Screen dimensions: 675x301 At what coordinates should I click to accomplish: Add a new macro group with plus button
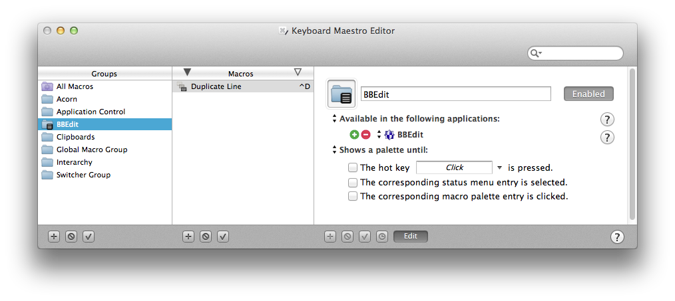tap(54, 237)
